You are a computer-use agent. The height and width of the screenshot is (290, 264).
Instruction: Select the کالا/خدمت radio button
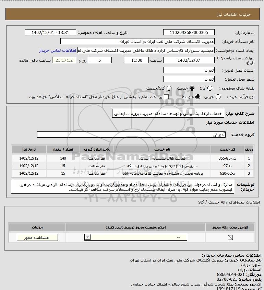(169, 89)
